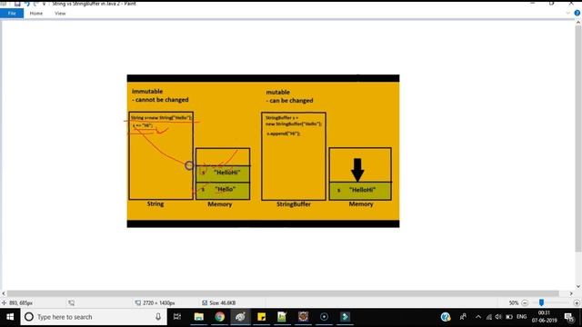The width and height of the screenshot is (582, 327).
Task: Open the green notepad app in taskbar
Action: tap(282, 317)
